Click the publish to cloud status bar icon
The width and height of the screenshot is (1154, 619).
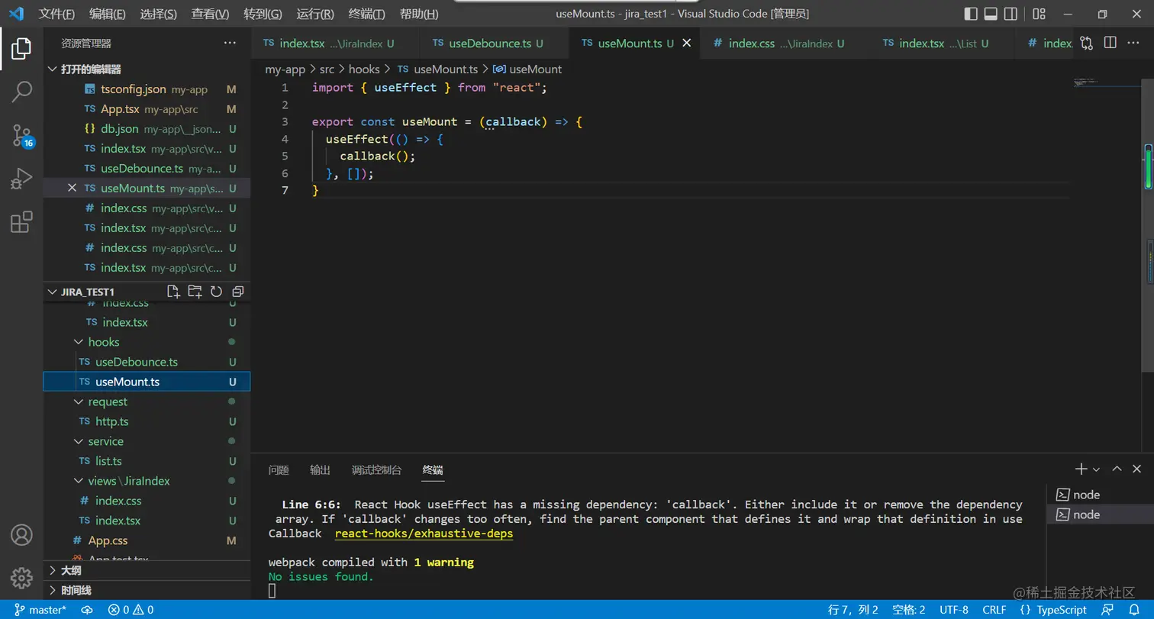tap(87, 610)
